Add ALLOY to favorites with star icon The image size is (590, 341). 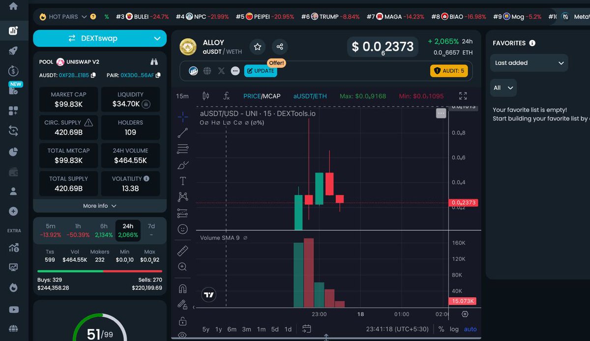(x=258, y=47)
